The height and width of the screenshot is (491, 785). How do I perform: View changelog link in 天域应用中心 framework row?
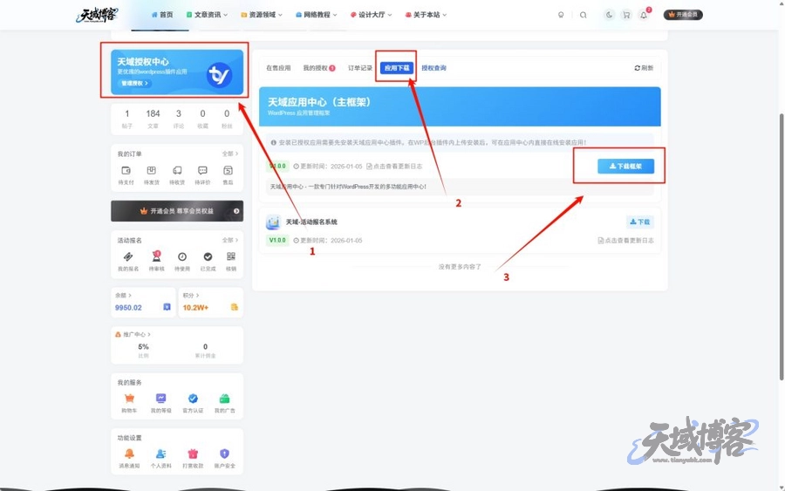pos(394,167)
